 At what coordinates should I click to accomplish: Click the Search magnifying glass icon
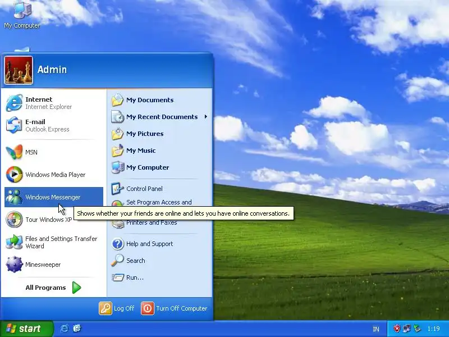[117, 261]
